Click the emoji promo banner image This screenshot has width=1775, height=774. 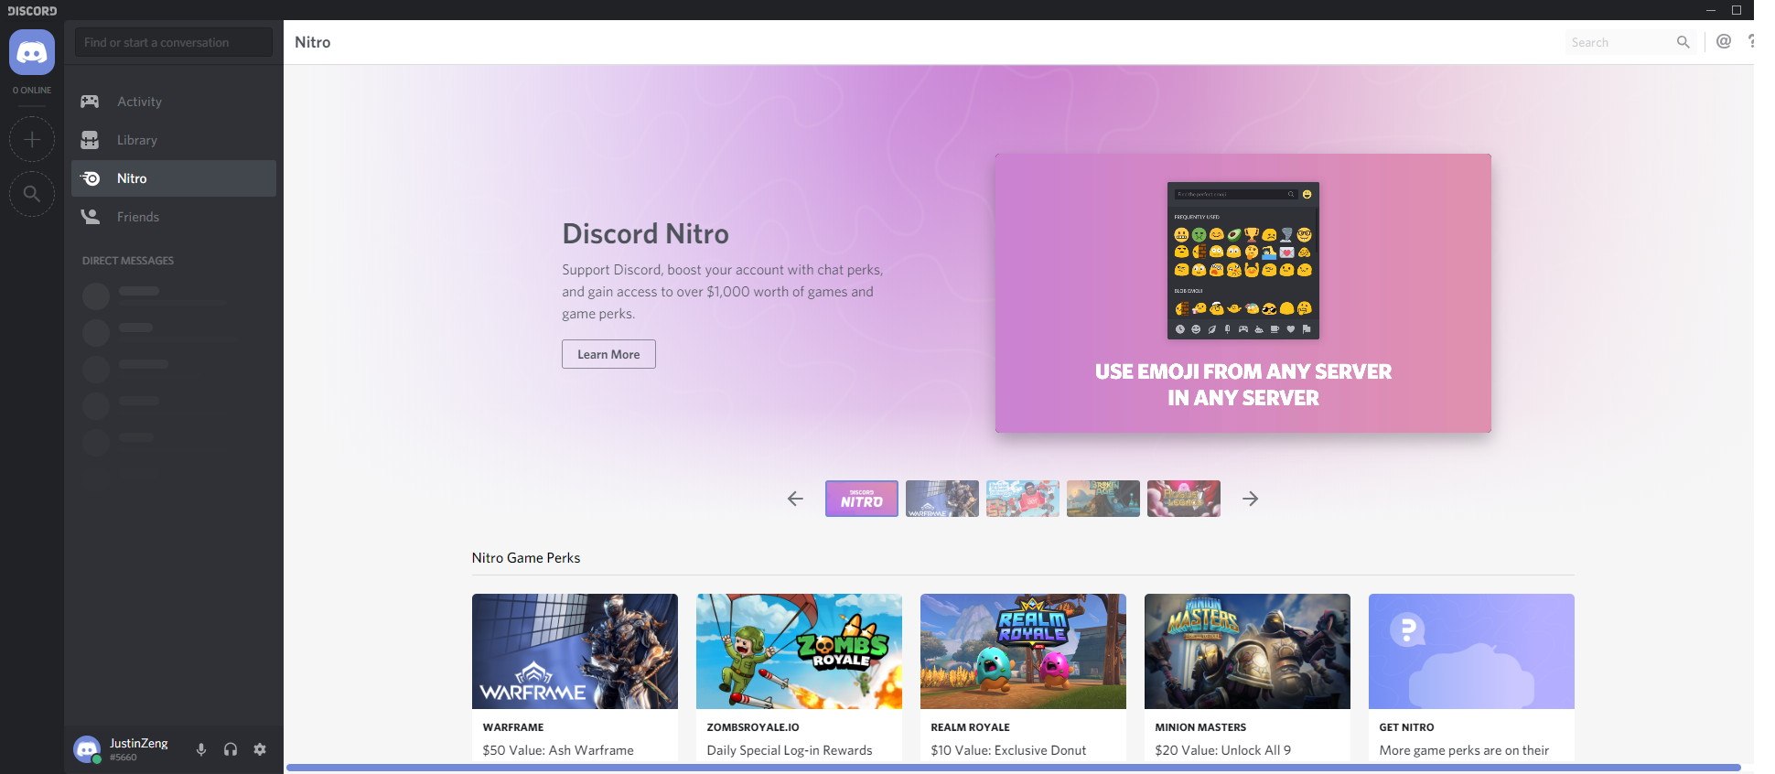pyautogui.click(x=1243, y=293)
